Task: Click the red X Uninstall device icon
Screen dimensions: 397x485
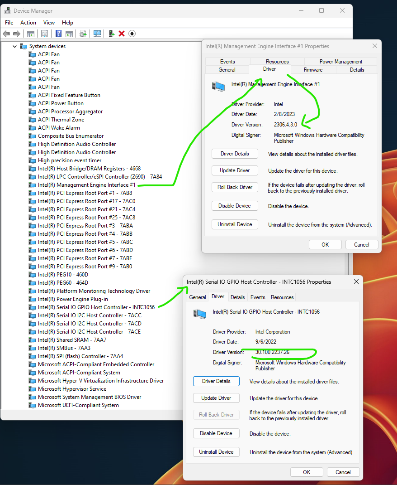Action: click(x=122, y=34)
